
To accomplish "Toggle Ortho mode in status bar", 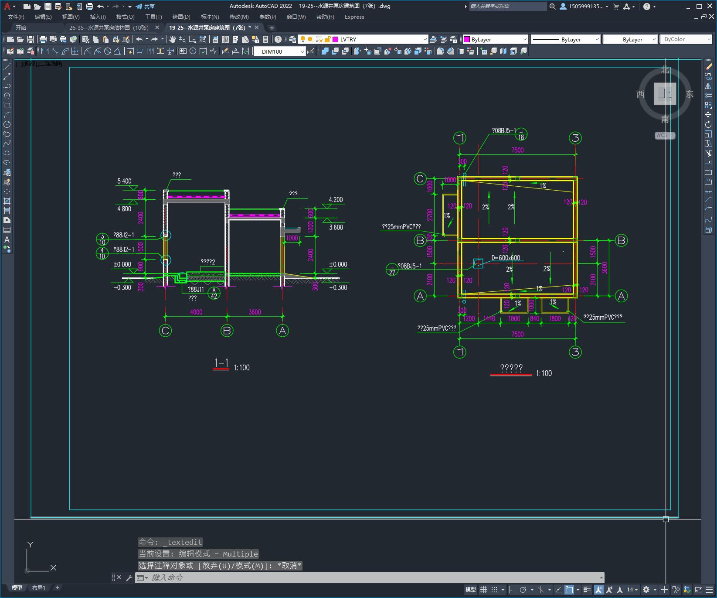I will click(513, 590).
